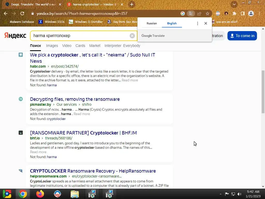The width and height of the screenshot is (265, 199).
Task: Switch to Video search tab
Action: pyautogui.click(x=67, y=46)
